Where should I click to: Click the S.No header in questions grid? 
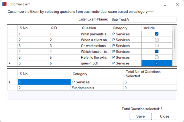point(33,28)
